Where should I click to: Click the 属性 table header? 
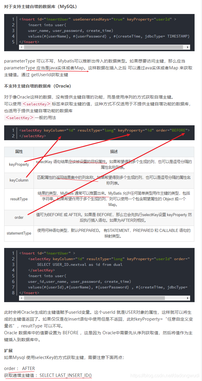point(19,152)
